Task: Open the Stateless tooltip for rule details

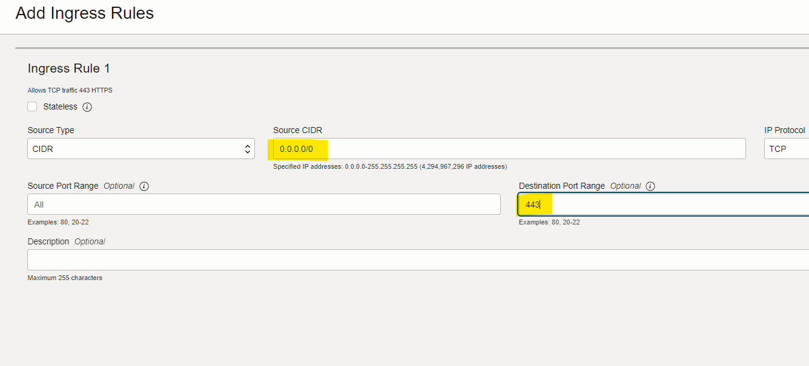Action: pyautogui.click(x=87, y=106)
